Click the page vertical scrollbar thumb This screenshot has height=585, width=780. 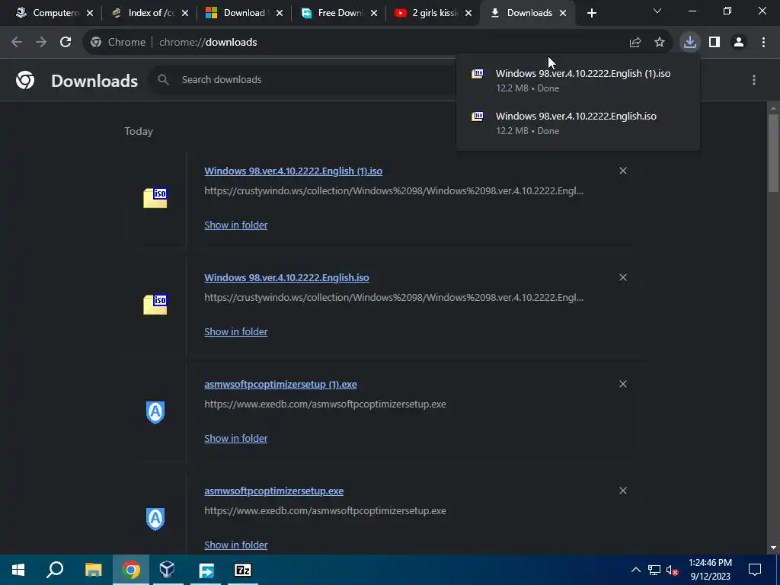click(774, 152)
